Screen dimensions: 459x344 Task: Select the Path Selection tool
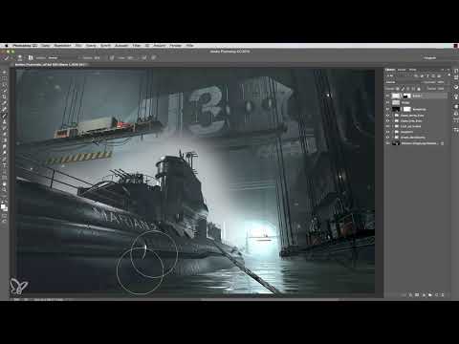tap(4, 171)
